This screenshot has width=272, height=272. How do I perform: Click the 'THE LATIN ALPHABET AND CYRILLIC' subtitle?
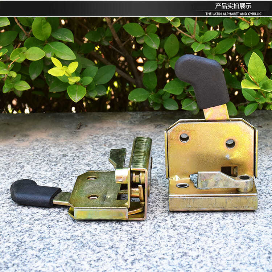(x=233, y=14)
